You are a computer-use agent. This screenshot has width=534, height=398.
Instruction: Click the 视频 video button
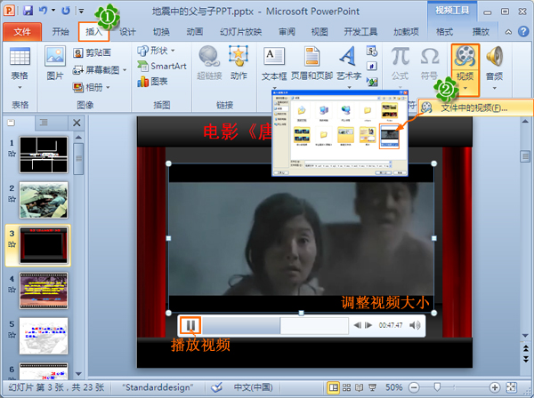(x=465, y=69)
